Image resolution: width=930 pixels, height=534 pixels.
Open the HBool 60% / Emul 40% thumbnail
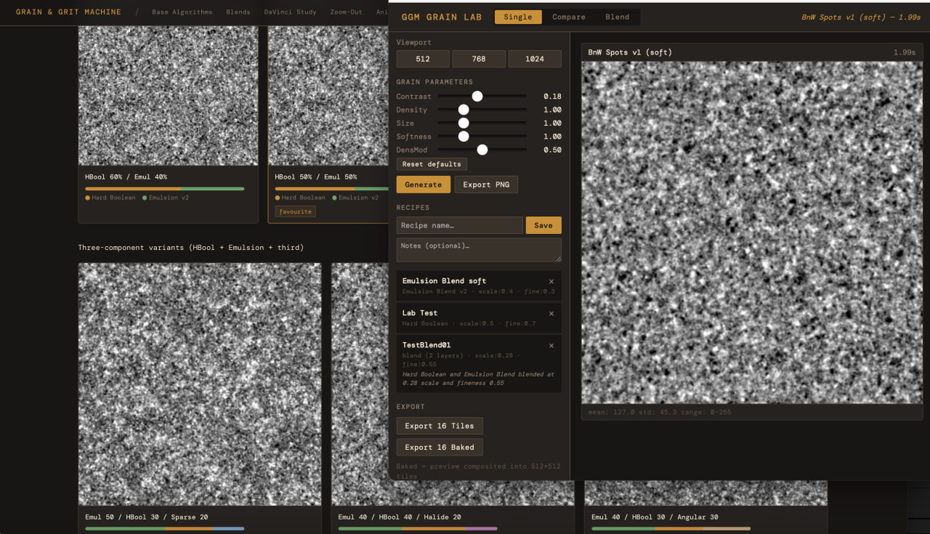[168, 96]
